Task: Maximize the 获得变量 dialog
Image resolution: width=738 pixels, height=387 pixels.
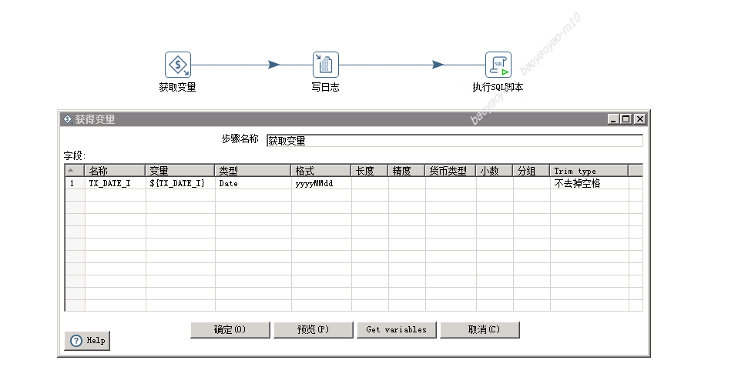Action: point(626,119)
